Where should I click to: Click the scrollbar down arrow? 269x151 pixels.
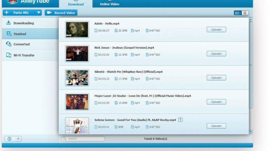(251, 132)
